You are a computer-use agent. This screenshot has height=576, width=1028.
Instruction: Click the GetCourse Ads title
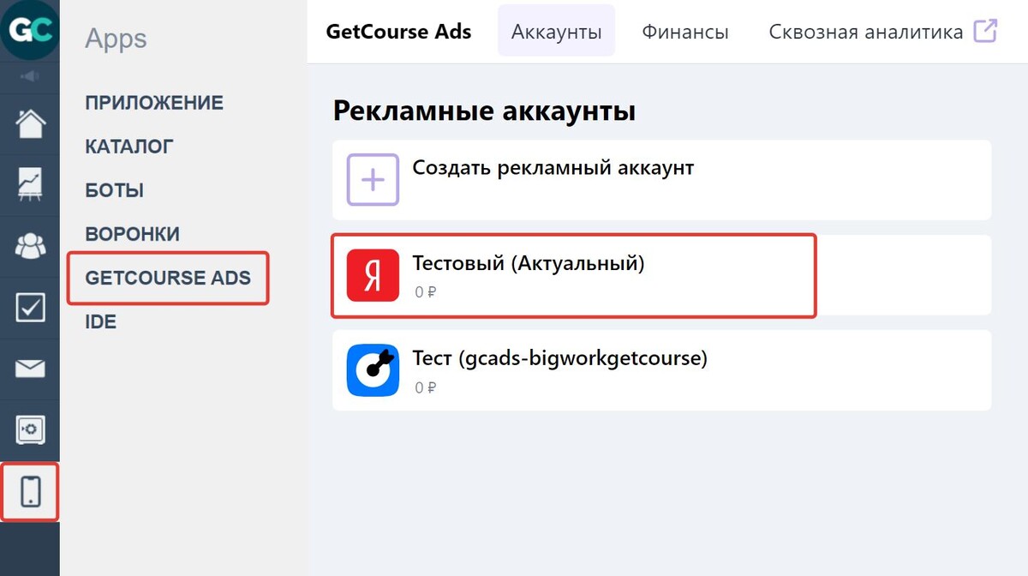tap(398, 32)
